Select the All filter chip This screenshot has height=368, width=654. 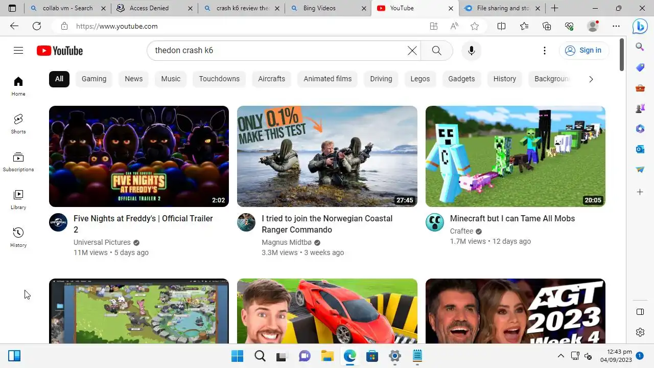point(59,79)
